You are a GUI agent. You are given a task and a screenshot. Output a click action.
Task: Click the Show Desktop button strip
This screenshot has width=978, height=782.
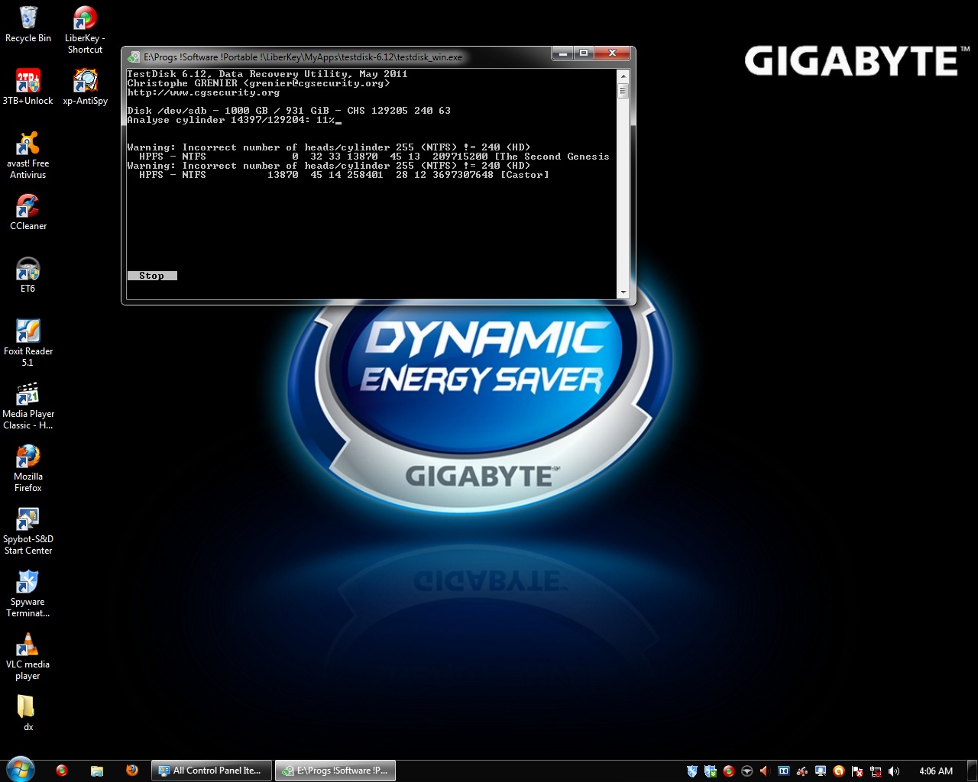click(x=972, y=771)
